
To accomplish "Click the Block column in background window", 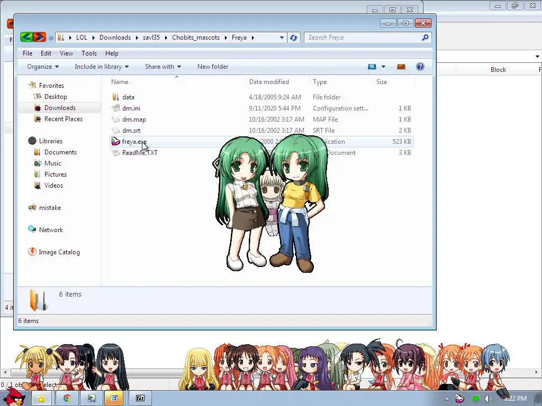I will click(498, 70).
